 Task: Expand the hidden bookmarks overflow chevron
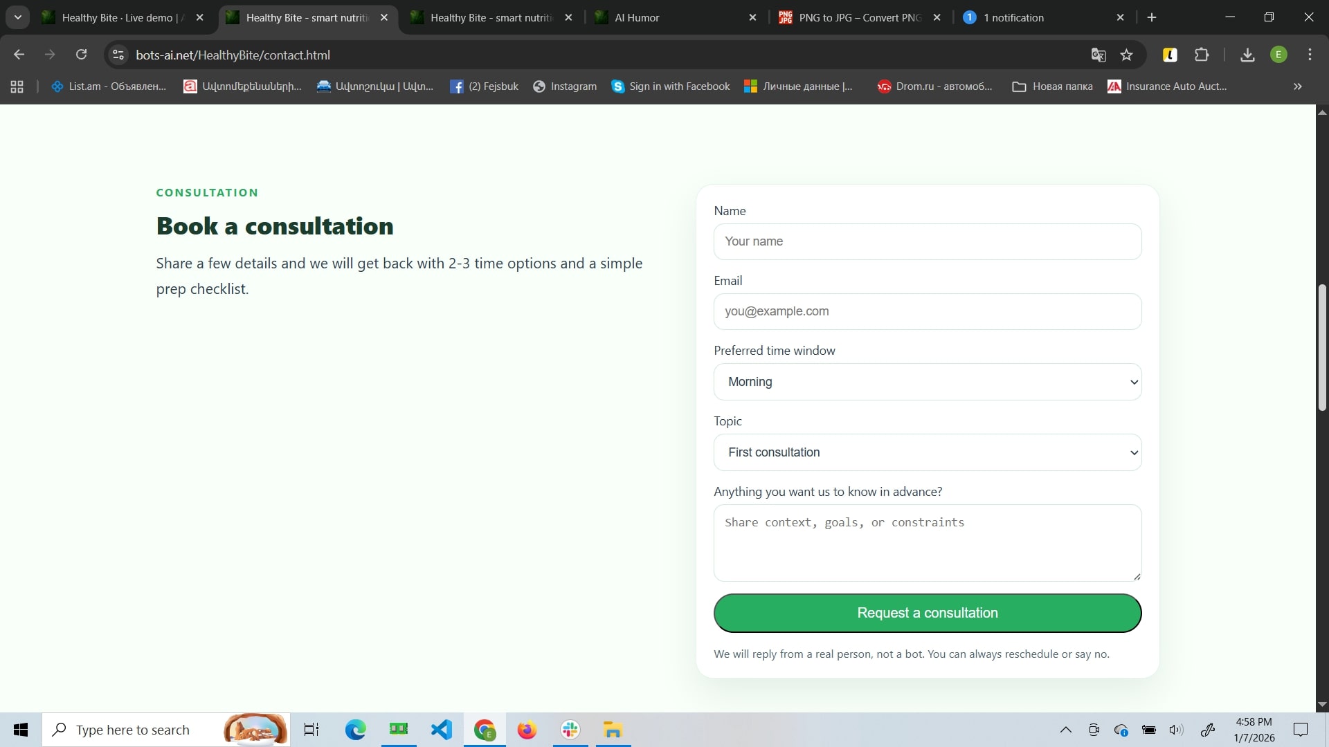(1297, 86)
